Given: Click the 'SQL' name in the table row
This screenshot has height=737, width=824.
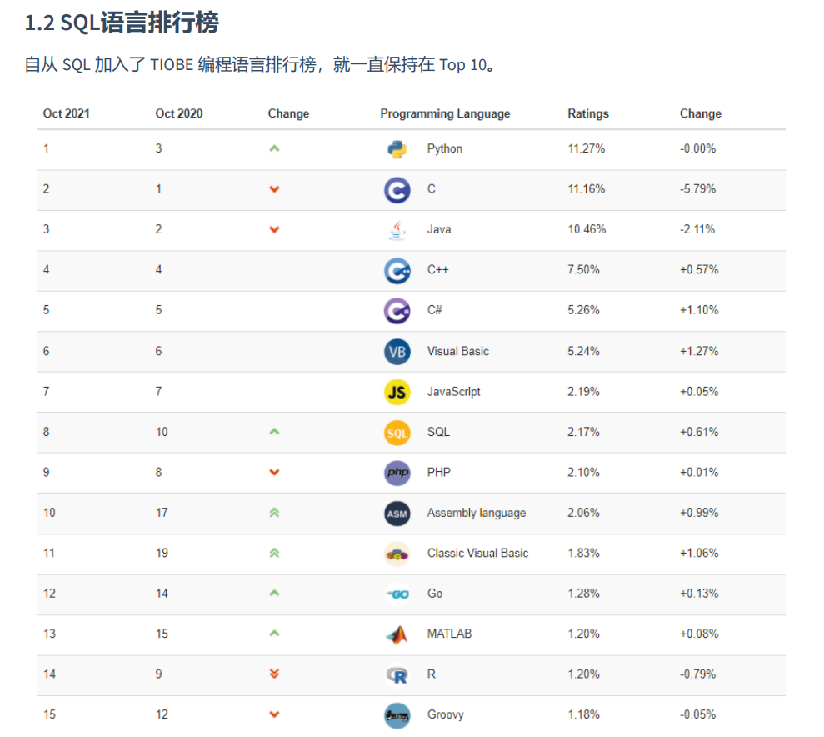Looking at the screenshot, I should click(438, 432).
